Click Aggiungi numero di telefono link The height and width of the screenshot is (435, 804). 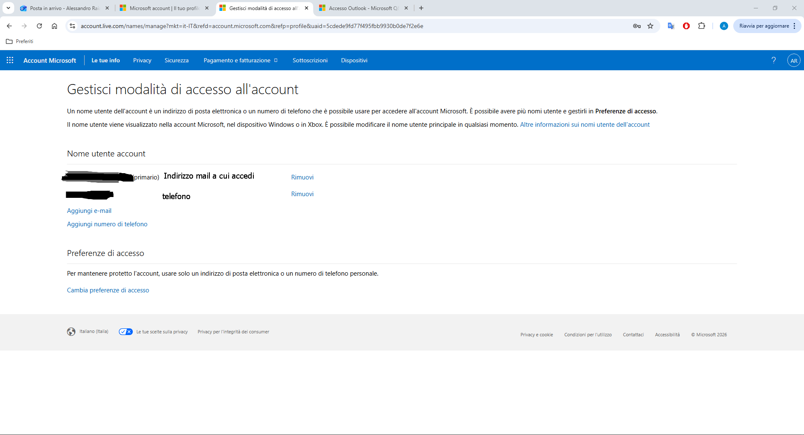coord(107,224)
